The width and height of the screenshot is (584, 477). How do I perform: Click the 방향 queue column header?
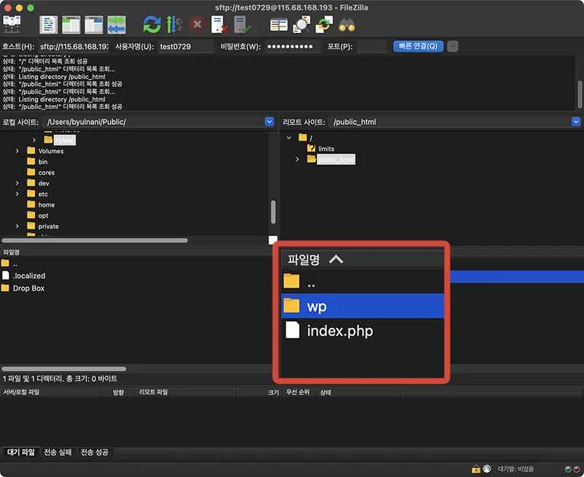118,392
